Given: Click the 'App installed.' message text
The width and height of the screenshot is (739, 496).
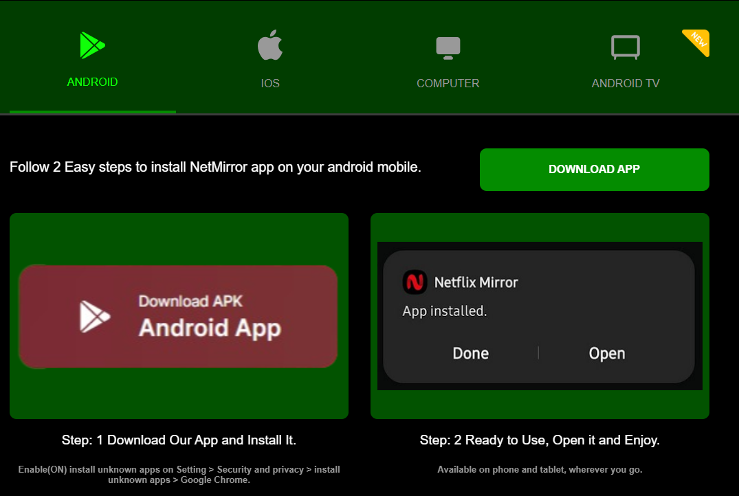Looking at the screenshot, I should (444, 311).
